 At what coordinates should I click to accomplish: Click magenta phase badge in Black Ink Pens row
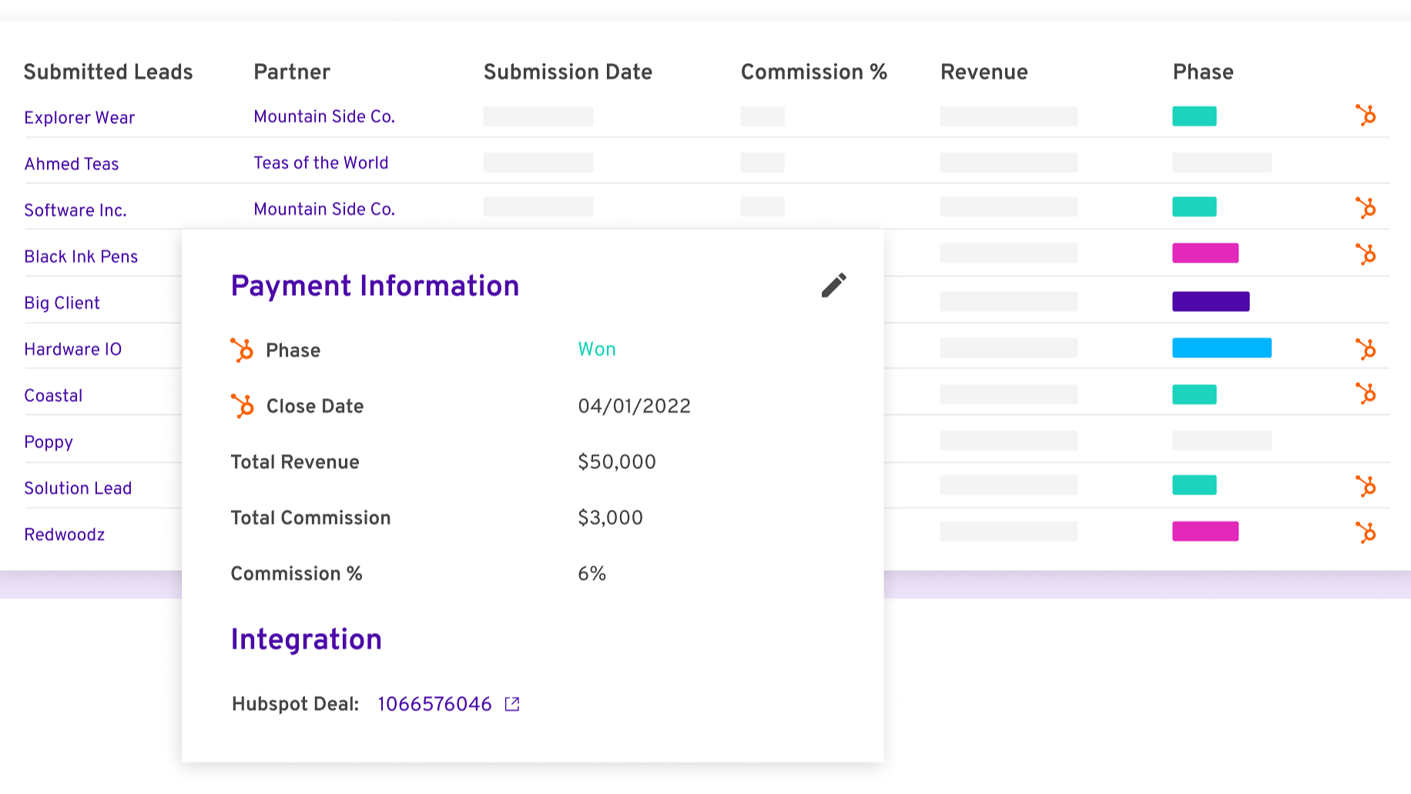pyautogui.click(x=1205, y=253)
